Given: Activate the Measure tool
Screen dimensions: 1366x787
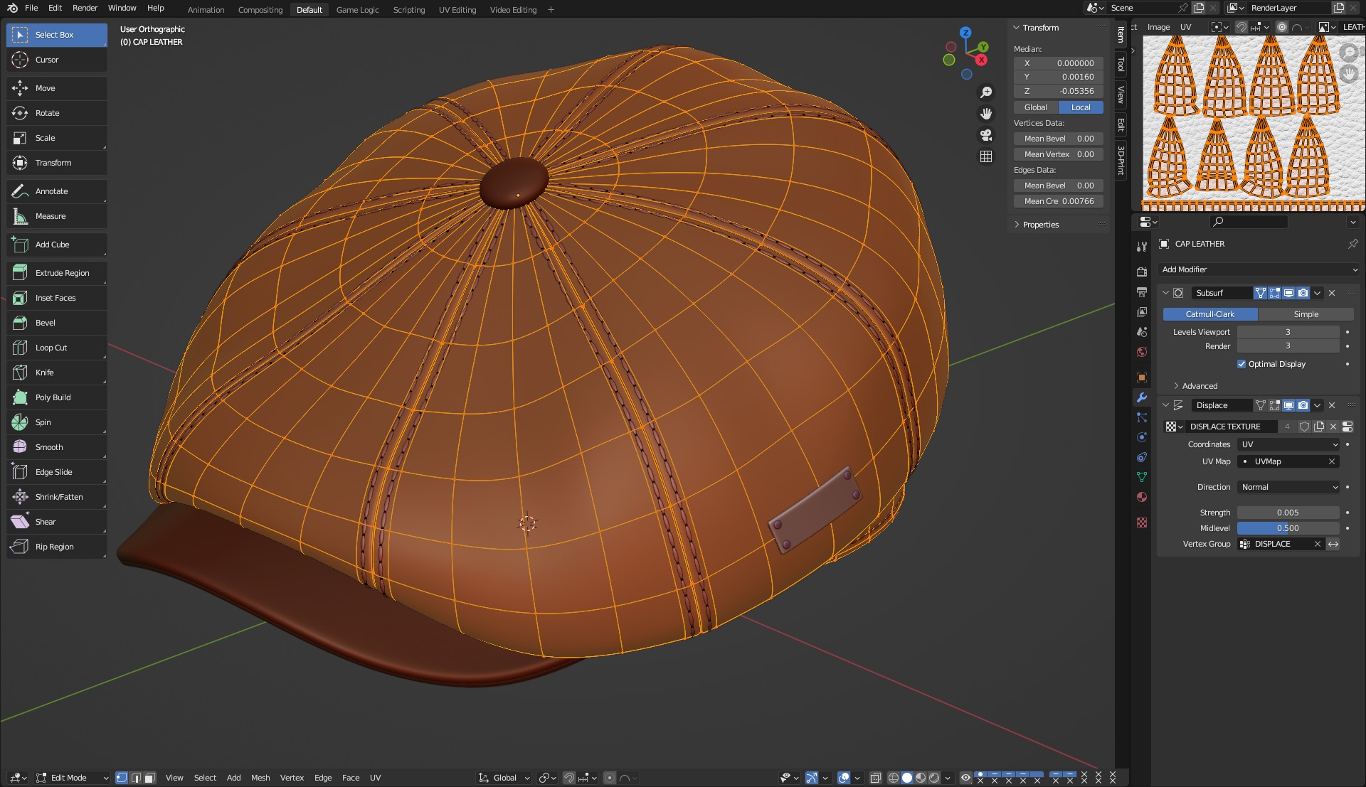Looking at the screenshot, I should tap(57, 216).
